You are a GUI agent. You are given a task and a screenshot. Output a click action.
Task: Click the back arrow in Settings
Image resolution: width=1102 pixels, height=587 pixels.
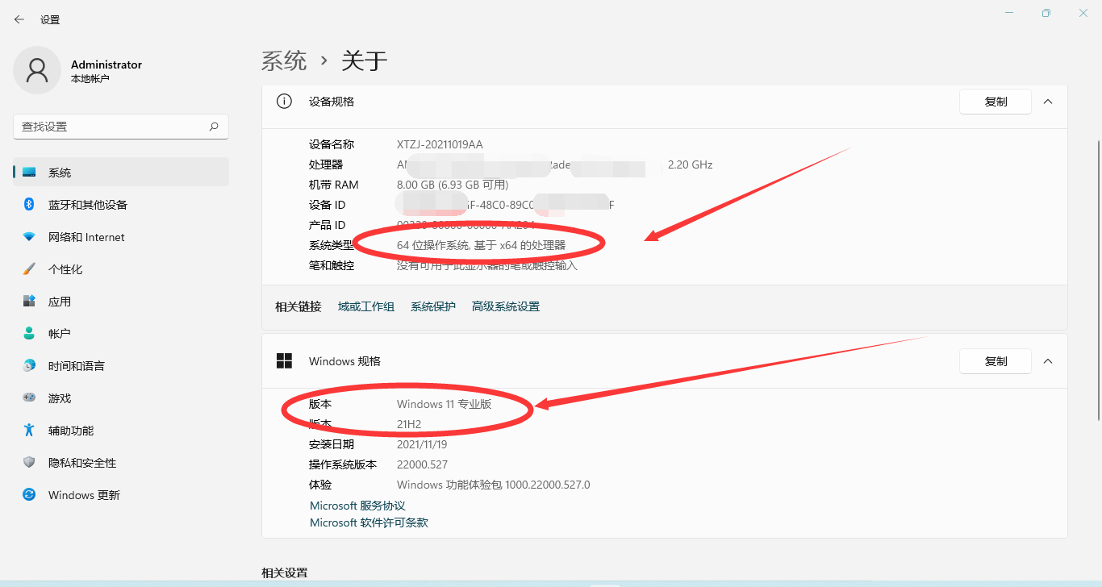(19, 19)
